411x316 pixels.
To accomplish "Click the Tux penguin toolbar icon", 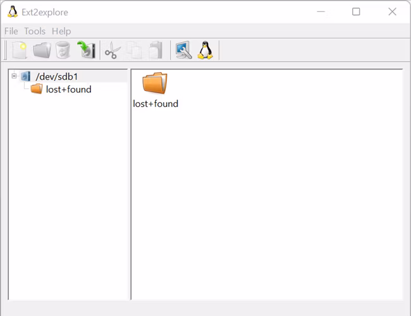I will coord(205,50).
